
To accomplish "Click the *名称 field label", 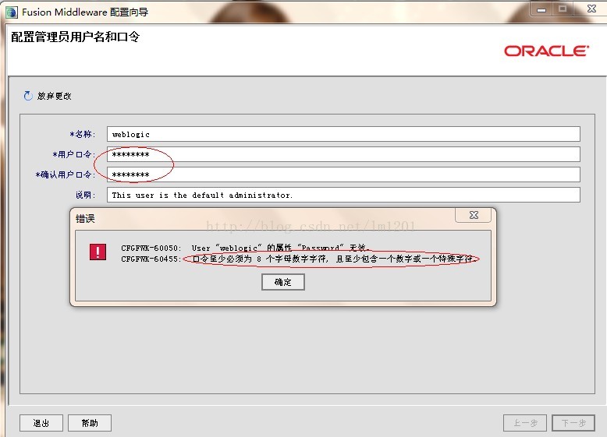I will point(83,134).
